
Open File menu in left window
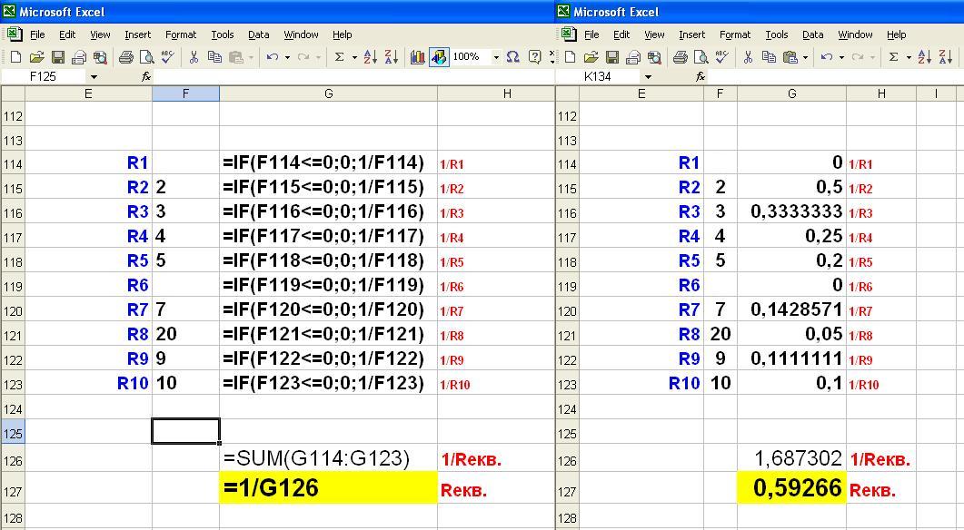click(37, 35)
